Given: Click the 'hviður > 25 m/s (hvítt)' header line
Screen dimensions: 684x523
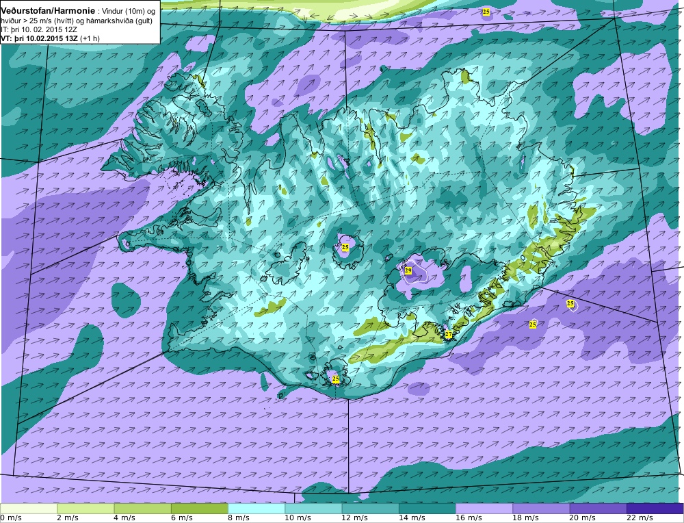Looking at the screenshot, I should coord(77,21).
